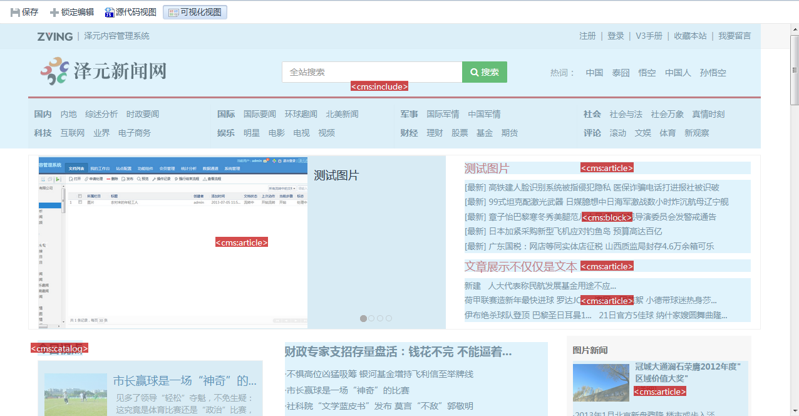Viewport: 799px width, 416px height.
Task: Click the cms:include tag marker
Action: point(379,86)
